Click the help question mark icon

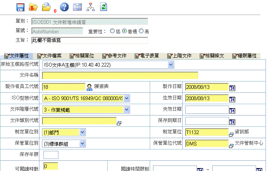pyautogui.click(x=64, y=7)
